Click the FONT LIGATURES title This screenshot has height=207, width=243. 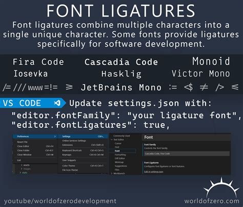coord(121,11)
